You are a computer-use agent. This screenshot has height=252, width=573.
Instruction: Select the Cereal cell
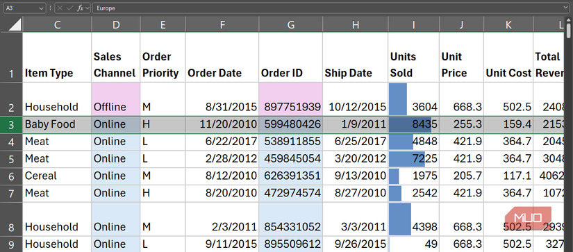[57, 176]
